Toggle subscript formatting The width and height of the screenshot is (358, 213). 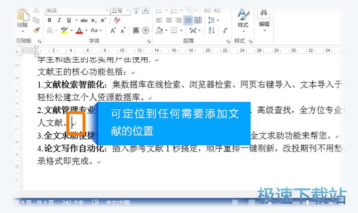click(x=94, y=20)
